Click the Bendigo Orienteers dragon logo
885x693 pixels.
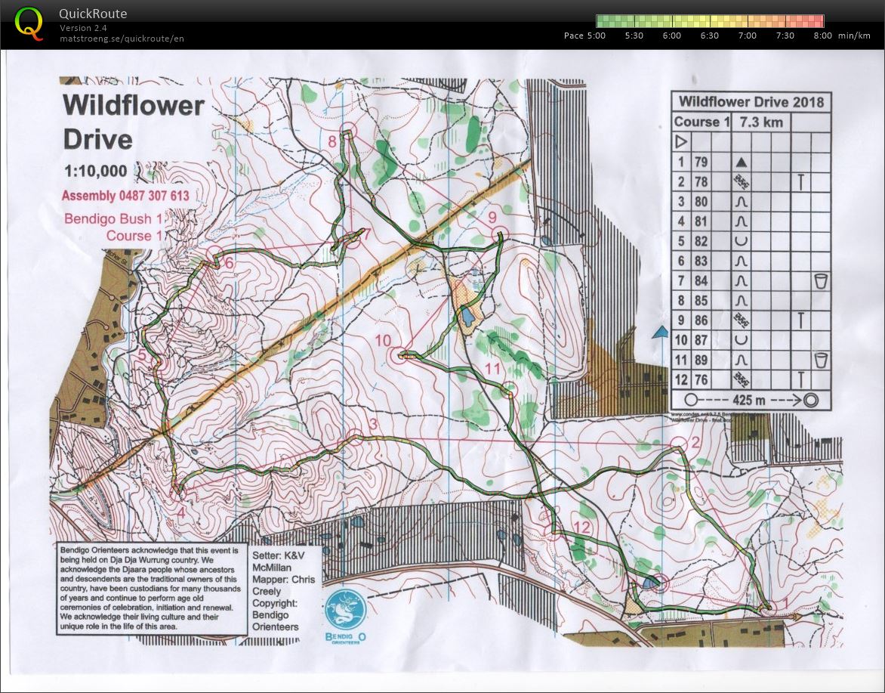(x=346, y=609)
